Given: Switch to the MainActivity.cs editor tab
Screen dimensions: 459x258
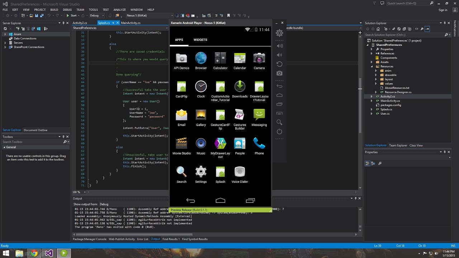Looking at the screenshot, I should pos(131,23).
